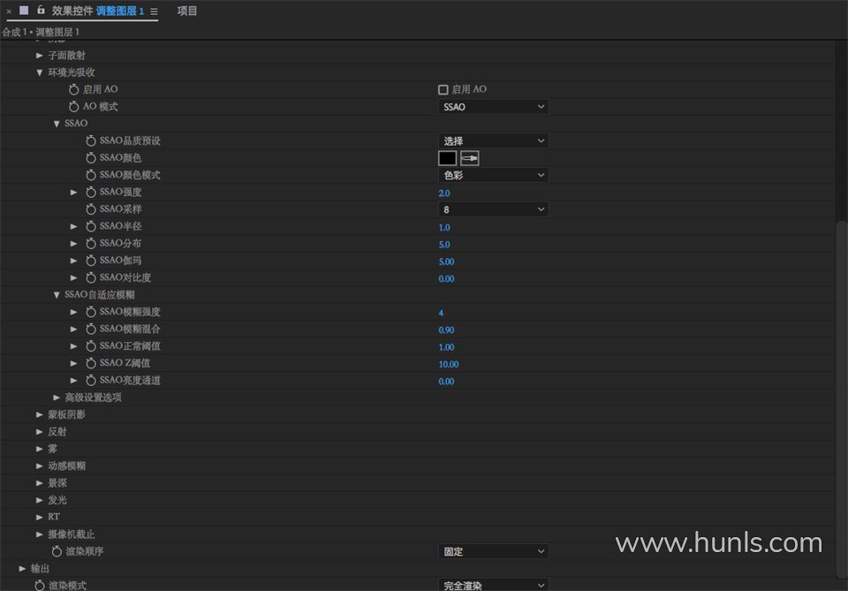Image resolution: width=848 pixels, height=591 pixels.
Task: Expand the 高级设置选项 group
Action: click(x=57, y=398)
